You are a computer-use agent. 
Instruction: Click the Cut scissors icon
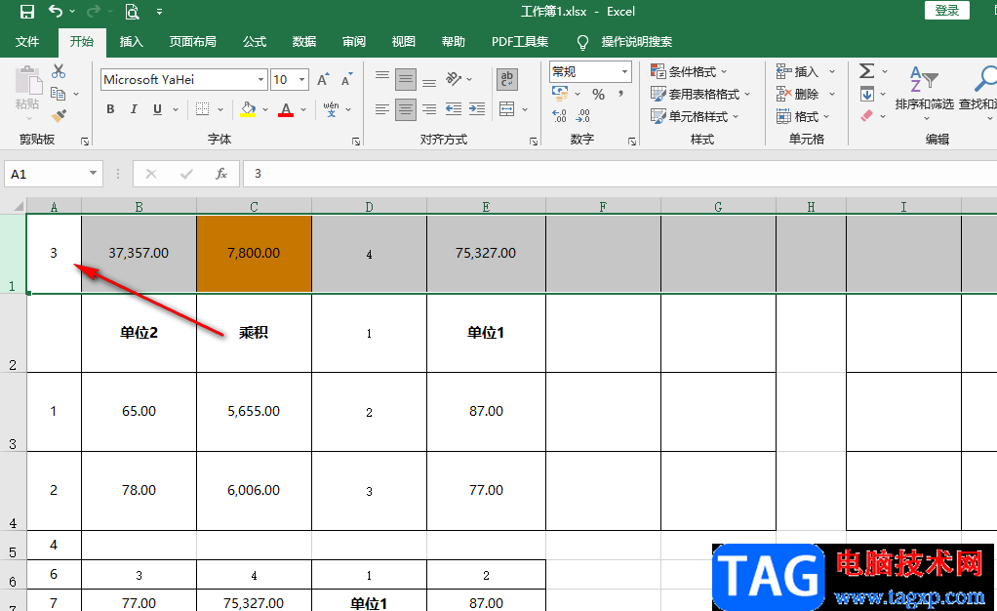(x=59, y=70)
